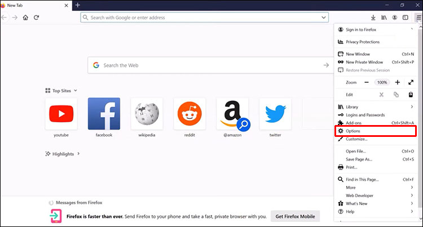
Task: Open the Library toolbar icon
Action: 384,17
